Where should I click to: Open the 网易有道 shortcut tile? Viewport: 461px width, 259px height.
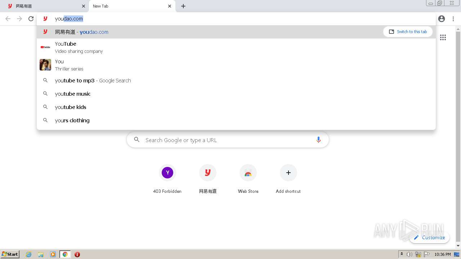(208, 180)
